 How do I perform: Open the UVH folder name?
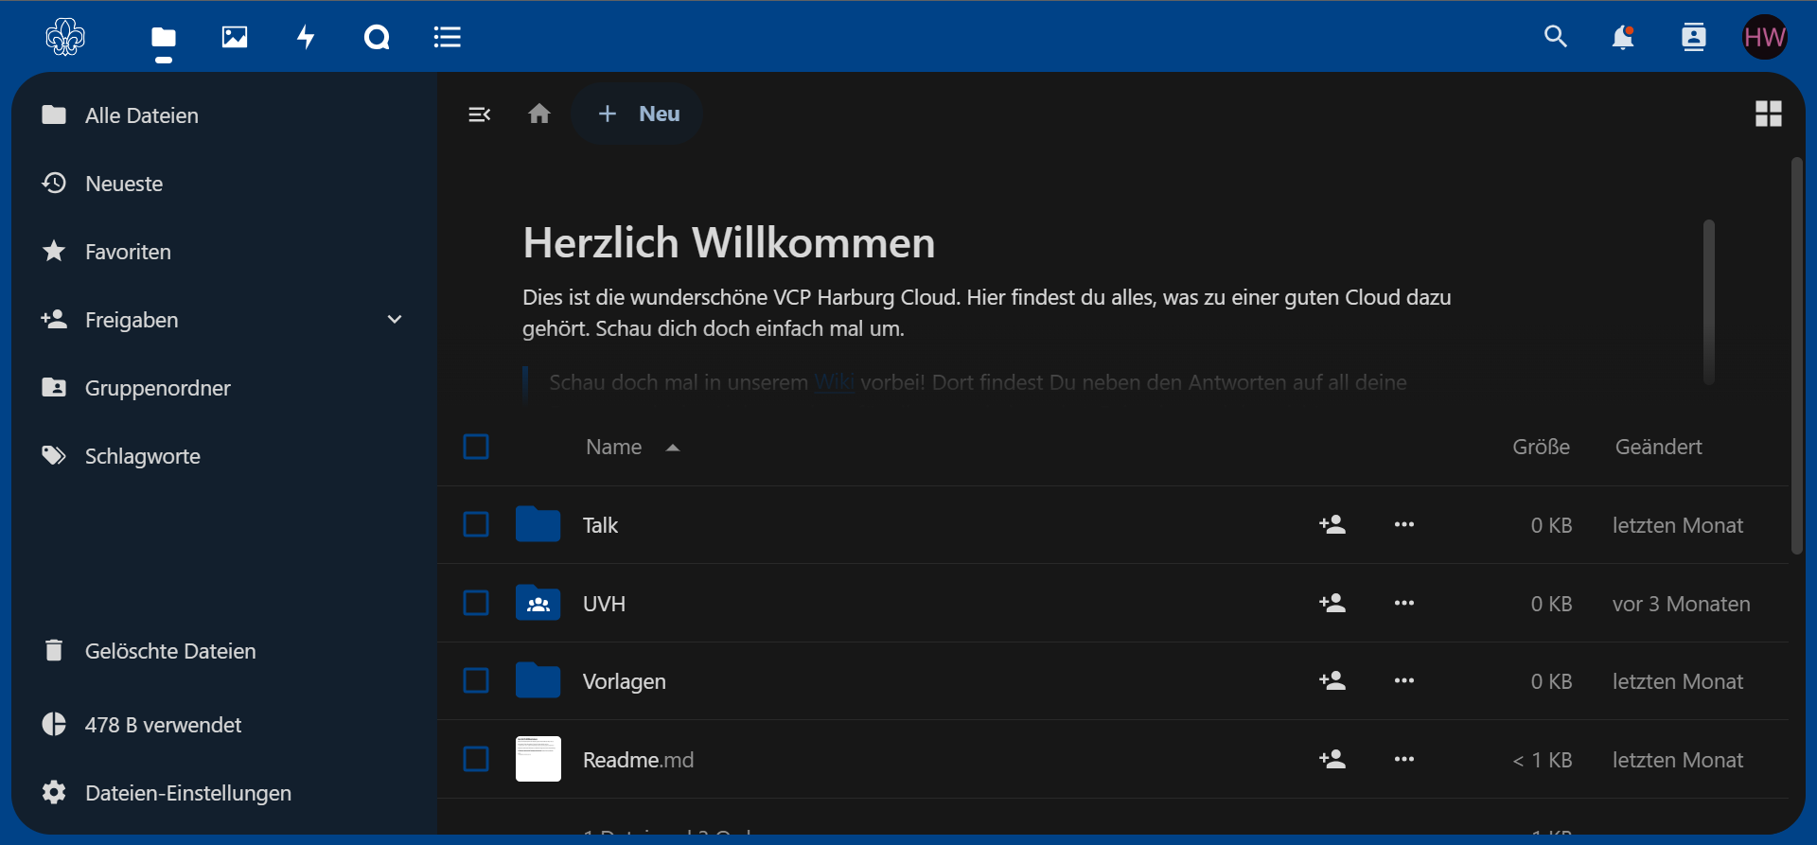(x=604, y=604)
